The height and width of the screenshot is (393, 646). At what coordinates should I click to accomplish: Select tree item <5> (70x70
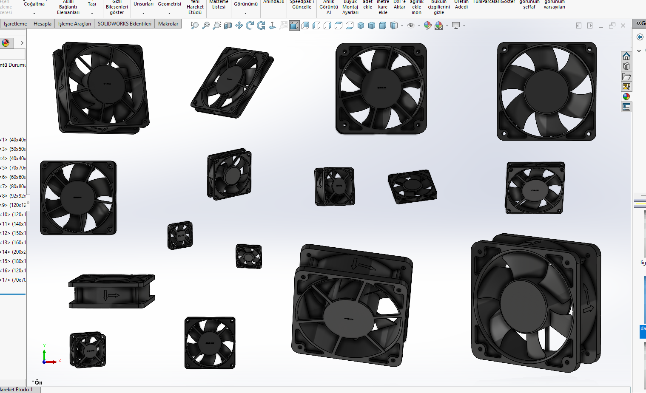coord(13,168)
